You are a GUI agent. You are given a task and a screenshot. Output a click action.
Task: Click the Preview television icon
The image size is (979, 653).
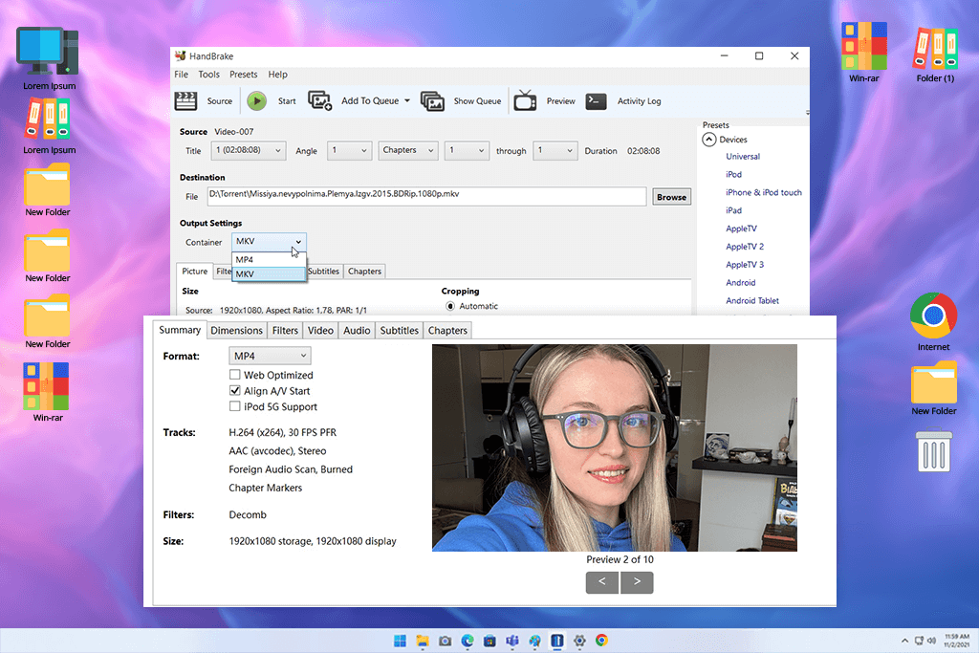(525, 100)
